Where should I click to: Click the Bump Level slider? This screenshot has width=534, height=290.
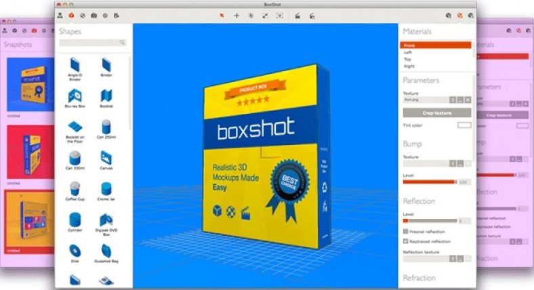tap(430, 182)
